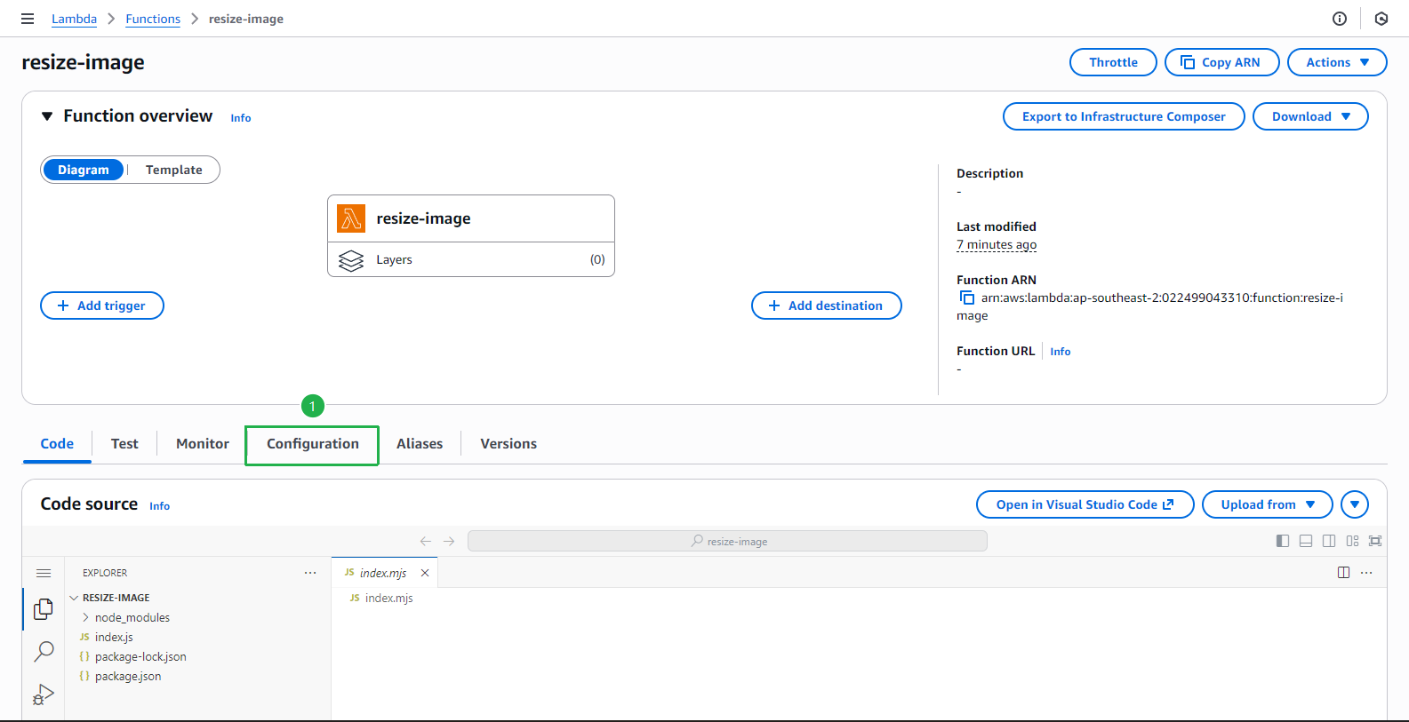Toggle the primary side bar visibility
Viewport: 1409px width, 722px height.
coord(1283,541)
